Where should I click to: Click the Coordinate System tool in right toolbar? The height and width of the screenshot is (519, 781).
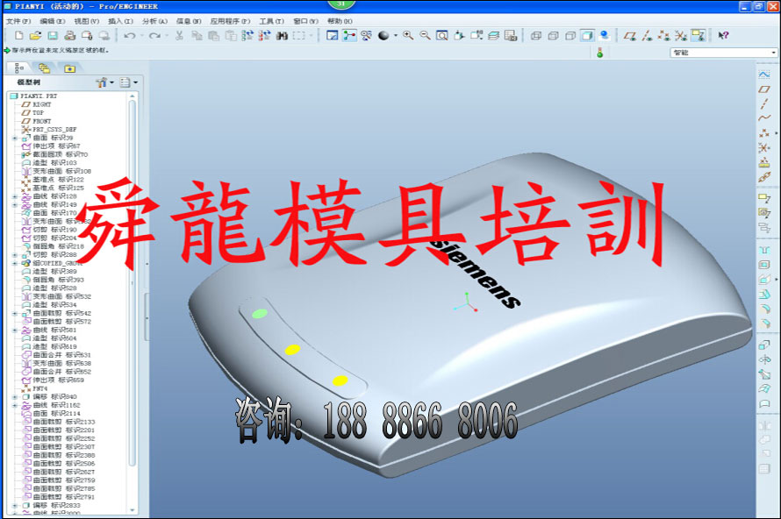coord(764,147)
